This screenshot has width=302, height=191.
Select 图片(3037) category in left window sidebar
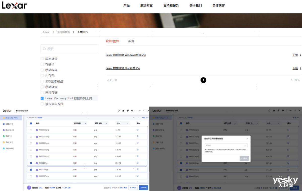(8, 130)
